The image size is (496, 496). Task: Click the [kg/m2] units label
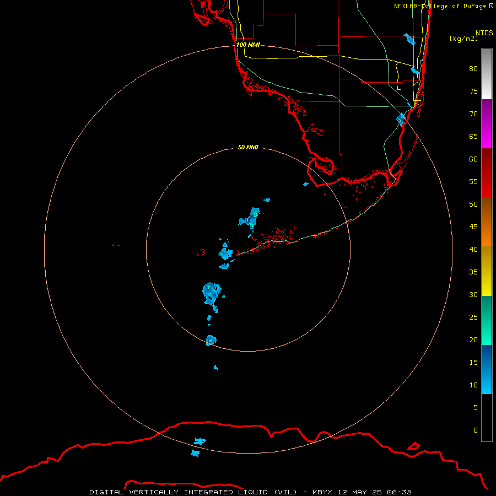(463, 39)
